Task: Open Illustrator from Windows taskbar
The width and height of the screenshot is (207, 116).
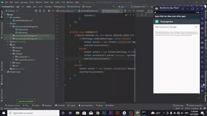Action: point(117,113)
